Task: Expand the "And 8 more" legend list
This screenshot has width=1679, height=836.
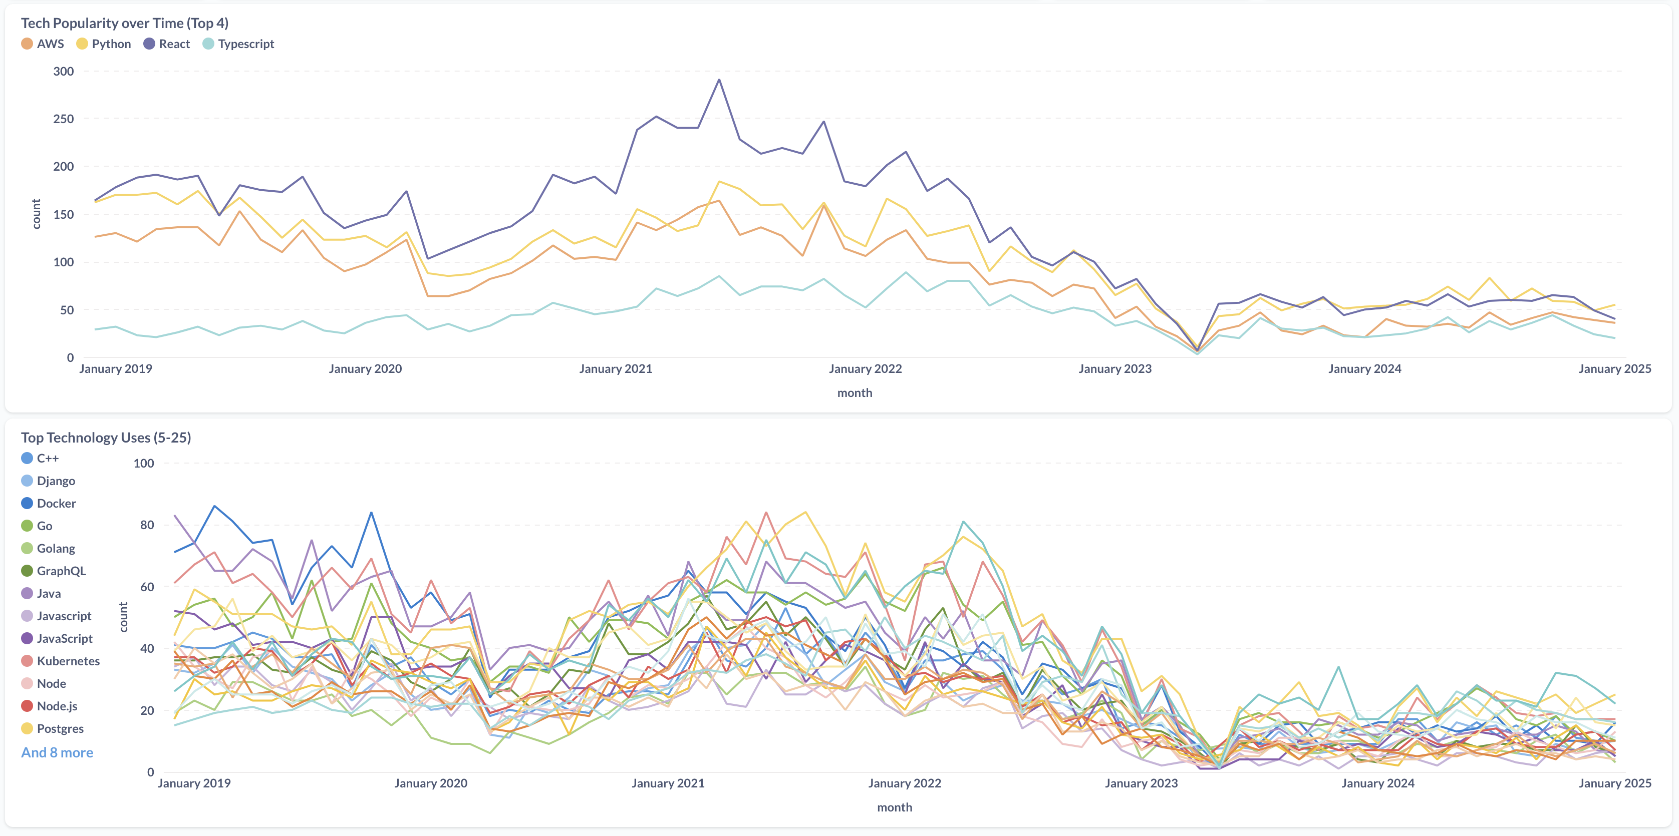Action: coord(57,752)
